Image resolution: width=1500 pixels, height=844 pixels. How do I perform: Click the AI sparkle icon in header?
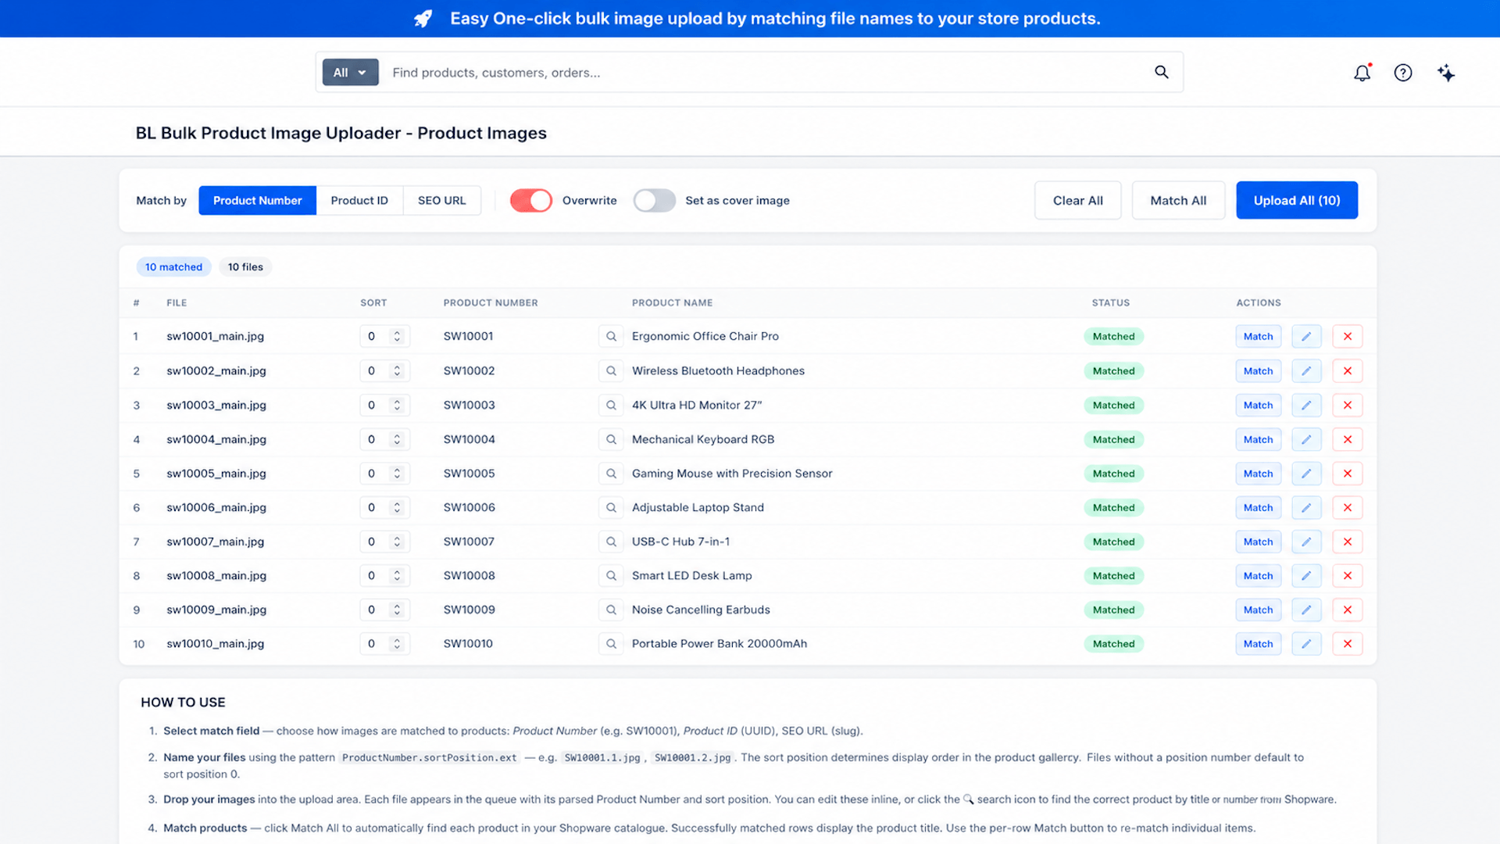tap(1446, 73)
